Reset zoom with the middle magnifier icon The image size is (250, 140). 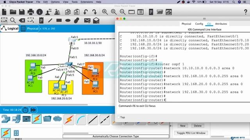coord(114,12)
